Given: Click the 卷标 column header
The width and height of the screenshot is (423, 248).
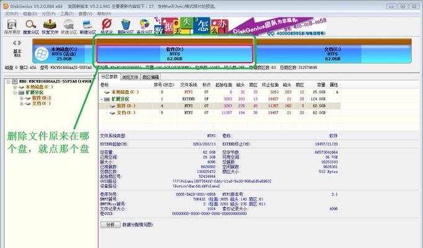Looking at the screenshot, I should pyautogui.click(x=104, y=85).
